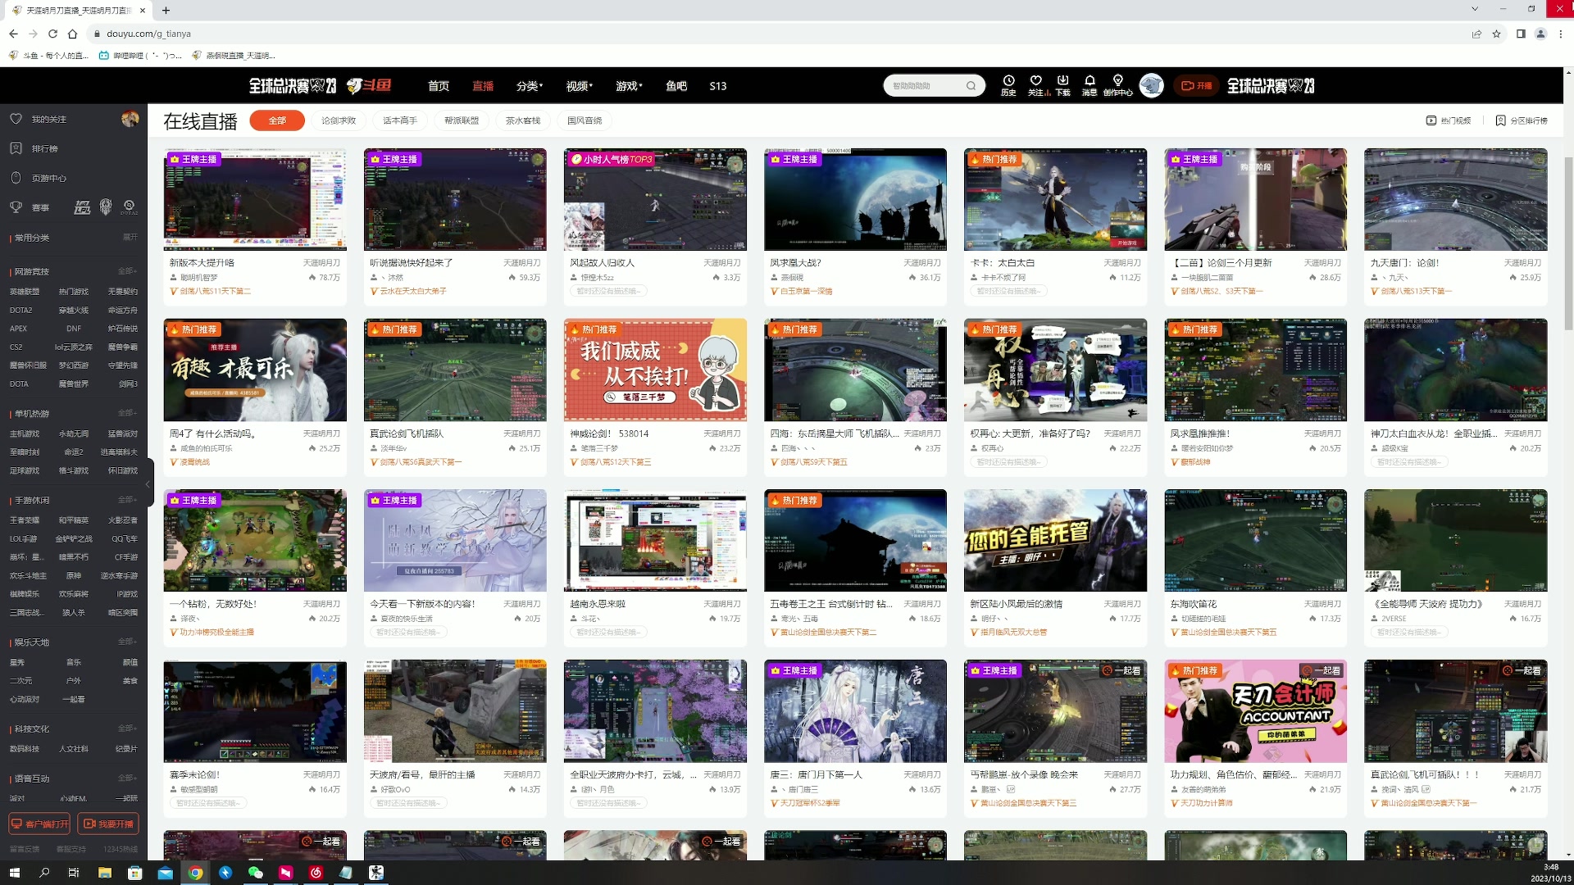This screenshot has width=1574, height=885.
Task: Expand 常用分类 with the 展开 link
Action: pyautogui.click(x=130, y=237)
